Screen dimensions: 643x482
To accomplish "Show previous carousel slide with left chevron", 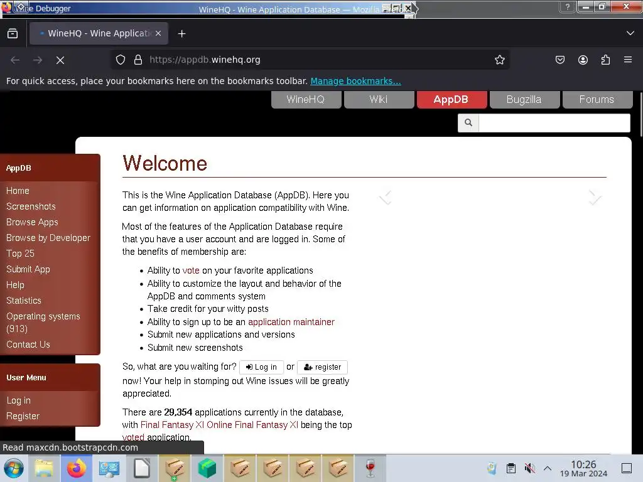I will [x=386, y=198].
